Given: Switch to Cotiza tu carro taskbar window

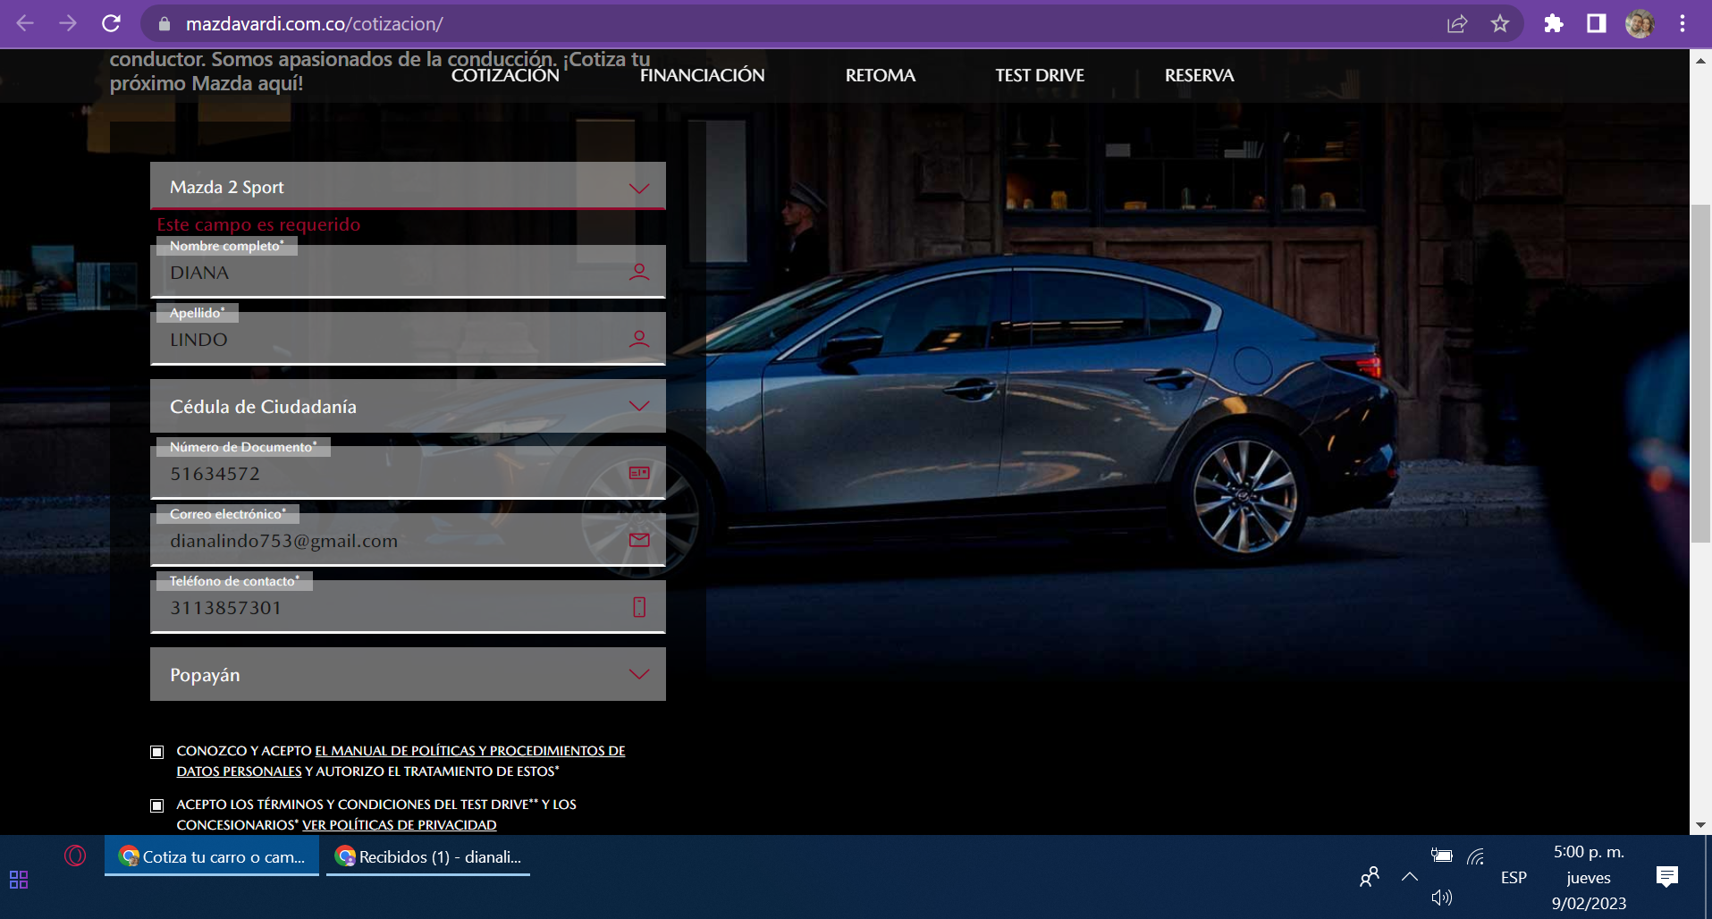Looking at the screenshot, I should pyautogui.click(x=212, y=856).
